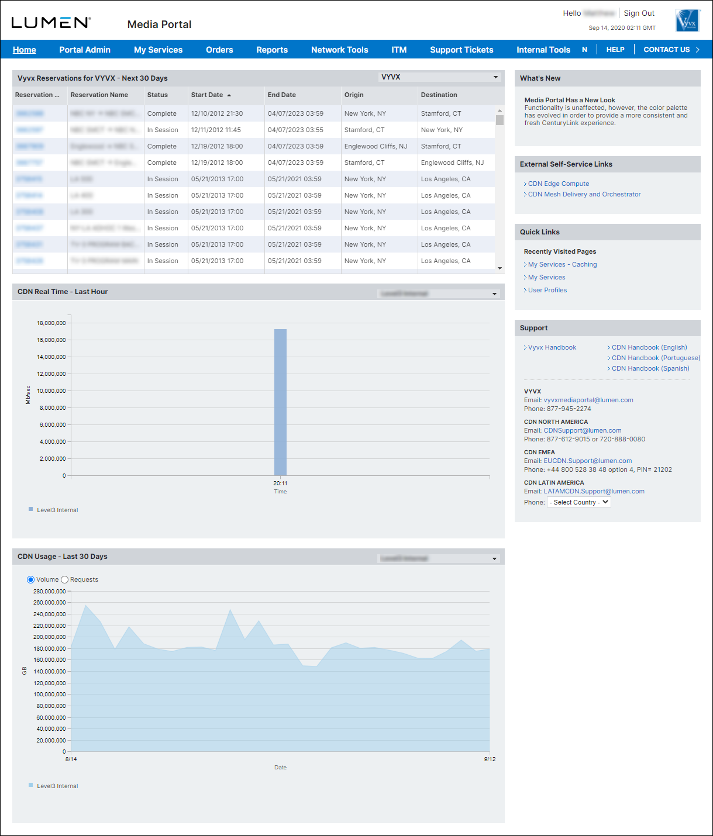713x836 pixels.
Task: Click scroll up arrow in reservations table
Action: click(x=500, y=110)
